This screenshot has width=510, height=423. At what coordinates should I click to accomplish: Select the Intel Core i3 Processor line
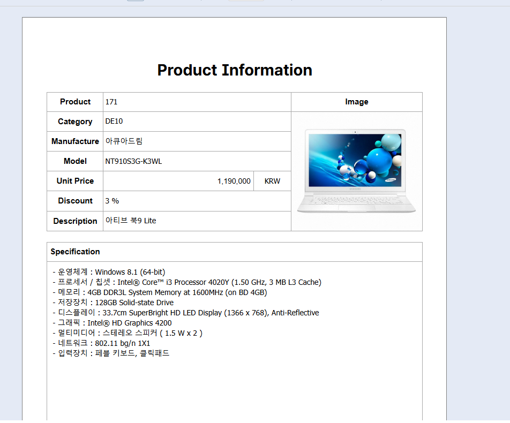click(187, 282)
